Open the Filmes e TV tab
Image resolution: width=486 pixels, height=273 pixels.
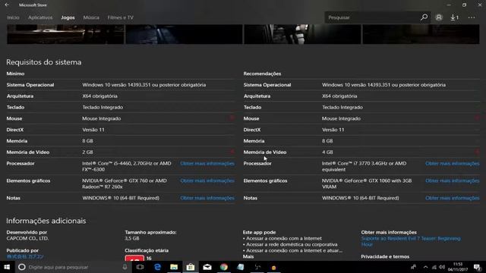tap(121, 17)
